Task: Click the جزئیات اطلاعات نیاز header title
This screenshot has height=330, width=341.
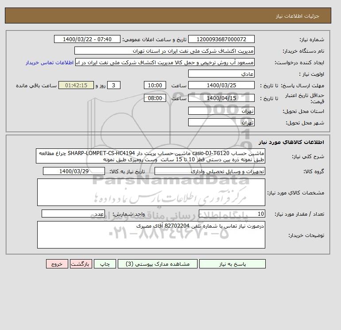Action: pyautogui.click(x=297, y=16)
